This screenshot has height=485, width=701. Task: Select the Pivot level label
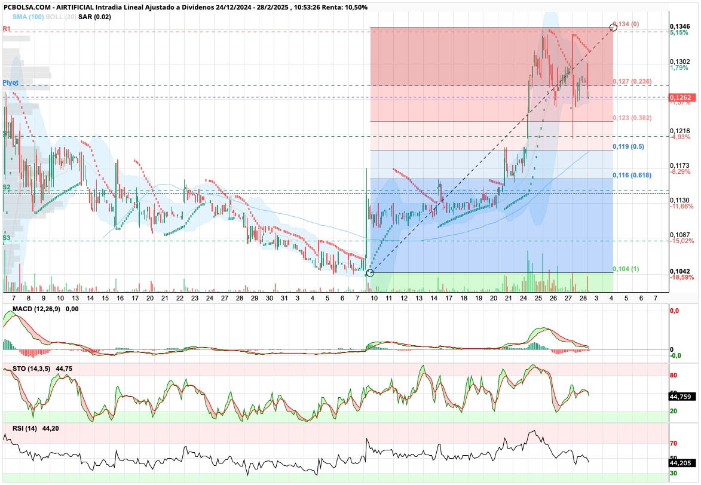[x=10, y=82]
